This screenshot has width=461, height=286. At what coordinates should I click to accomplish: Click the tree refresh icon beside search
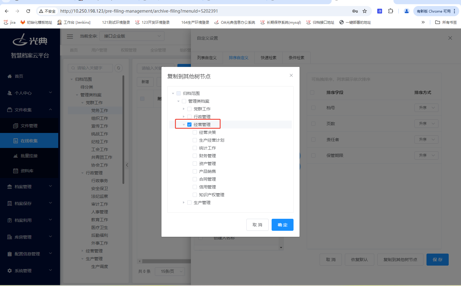[119, 68]
